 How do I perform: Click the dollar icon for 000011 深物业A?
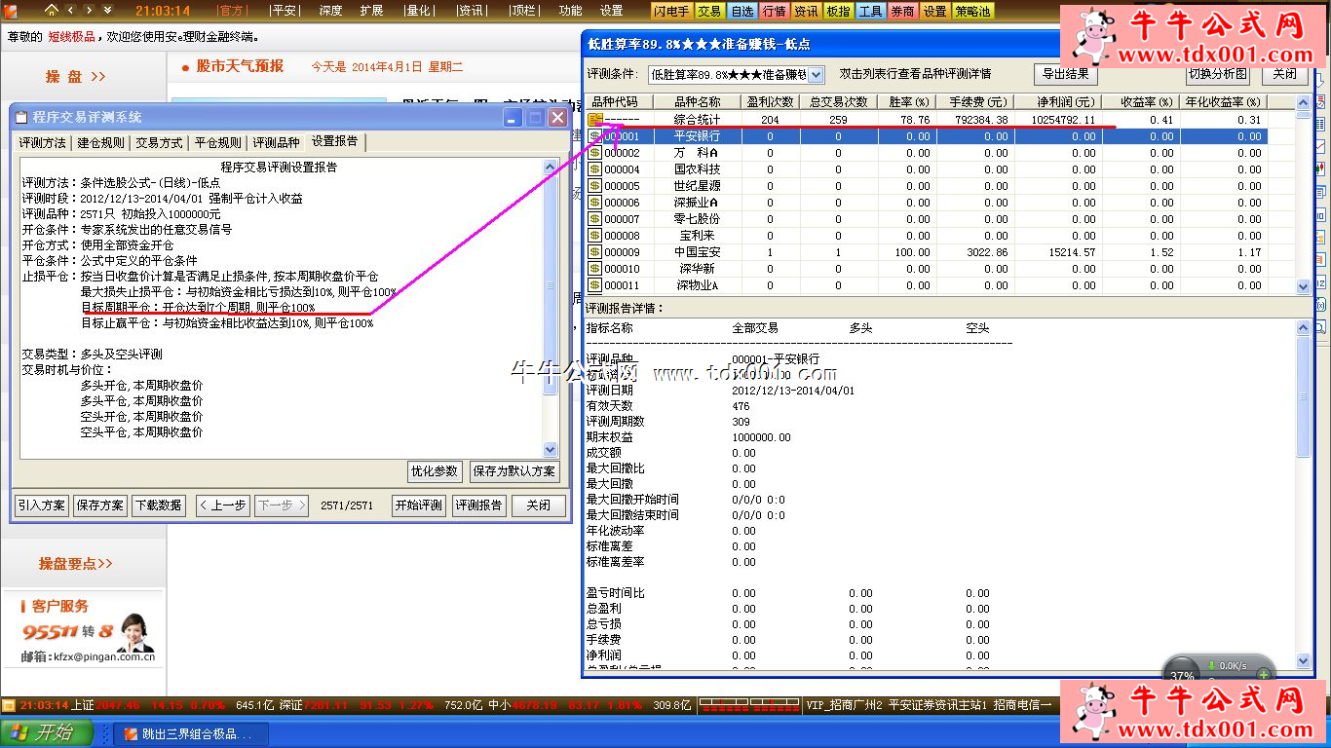tap(594, 285)
